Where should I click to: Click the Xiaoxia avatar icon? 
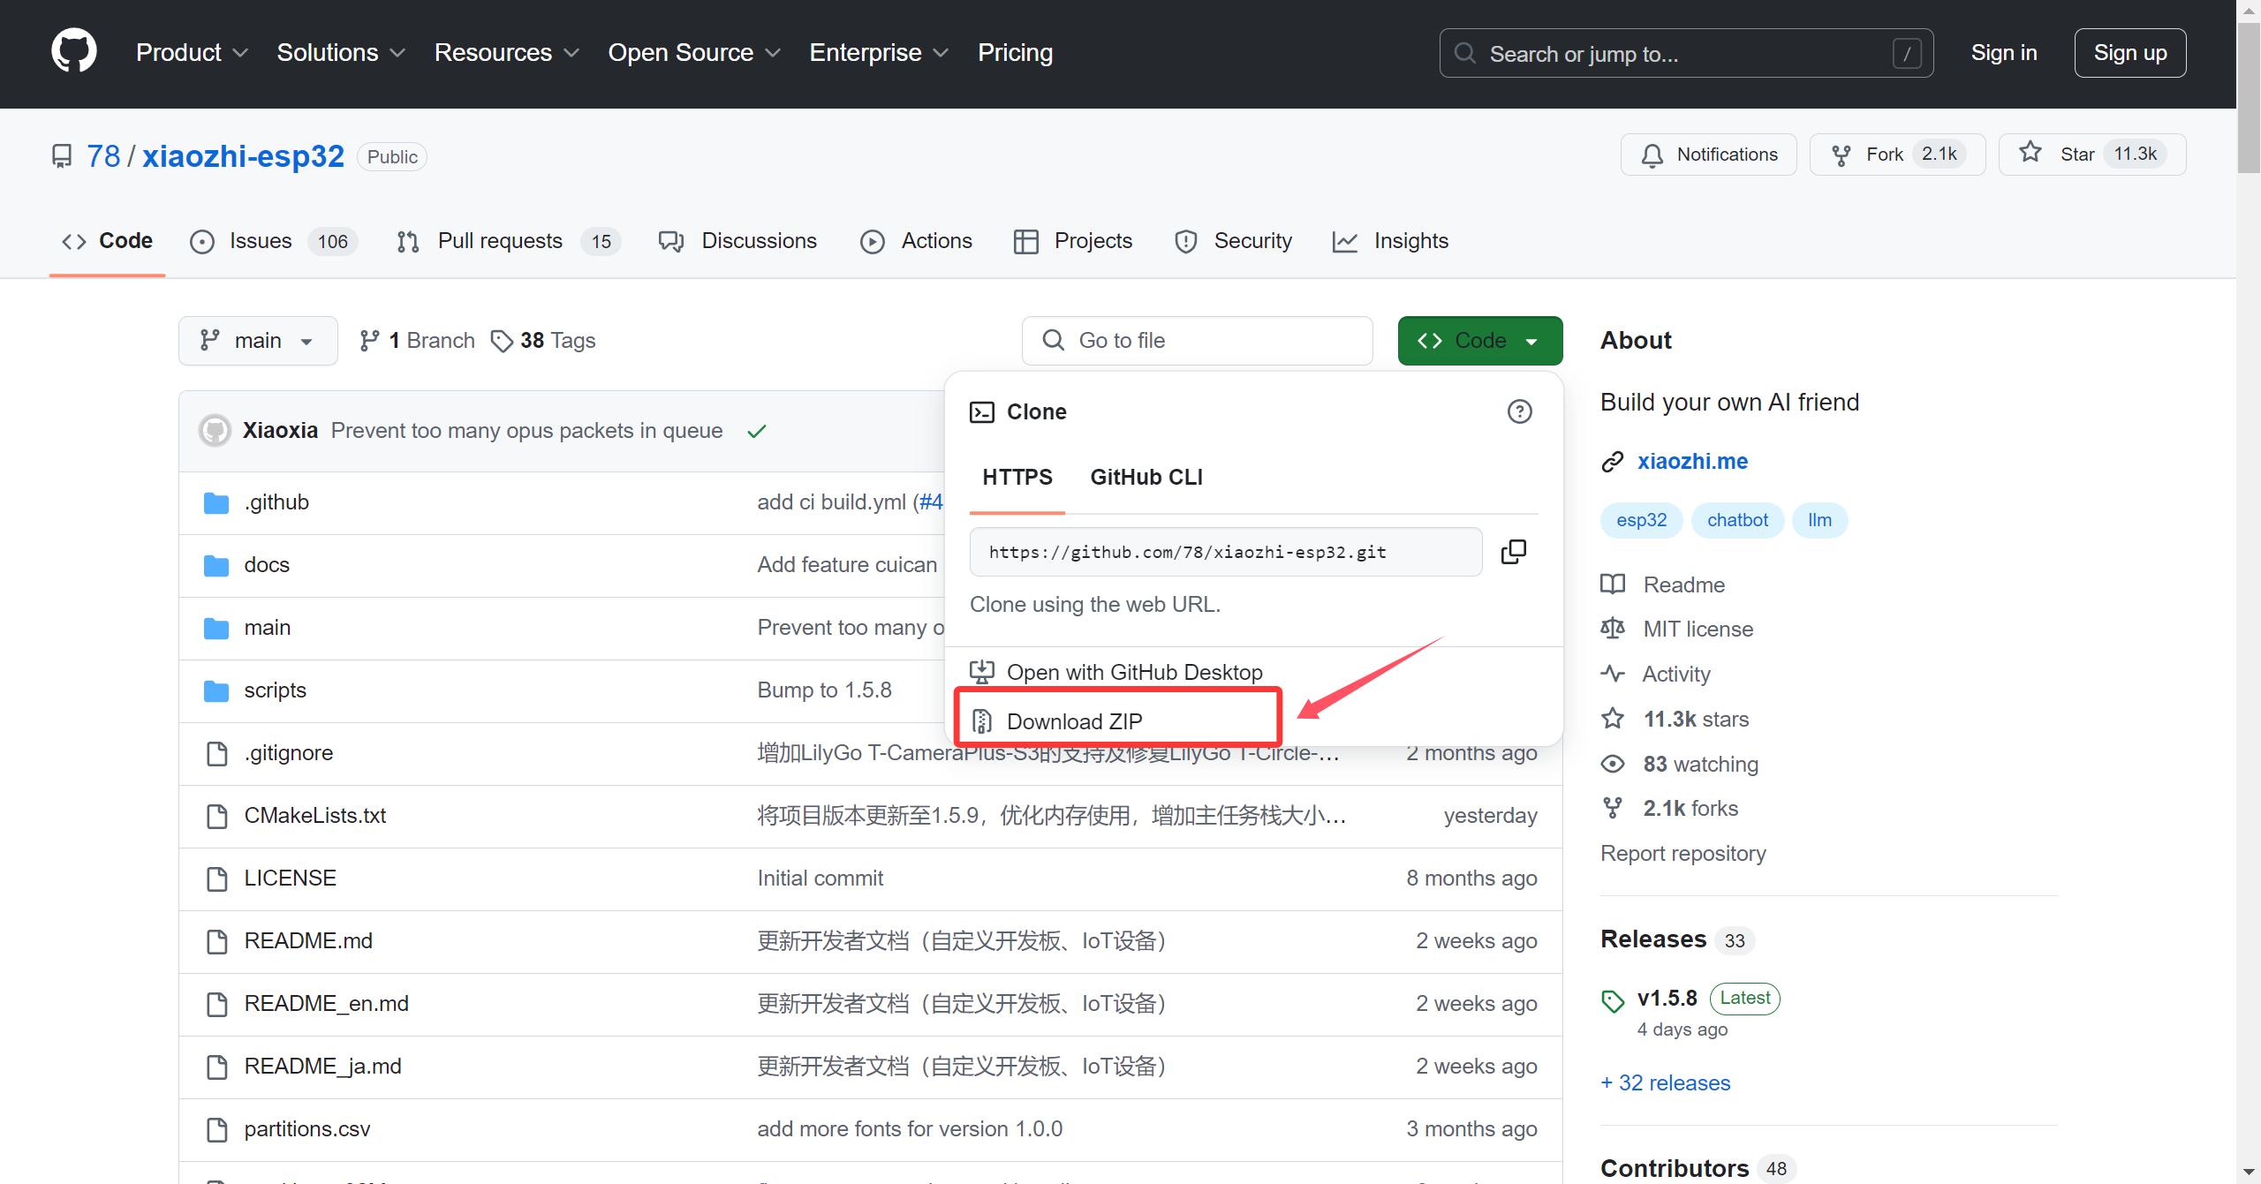click(215, 430)
